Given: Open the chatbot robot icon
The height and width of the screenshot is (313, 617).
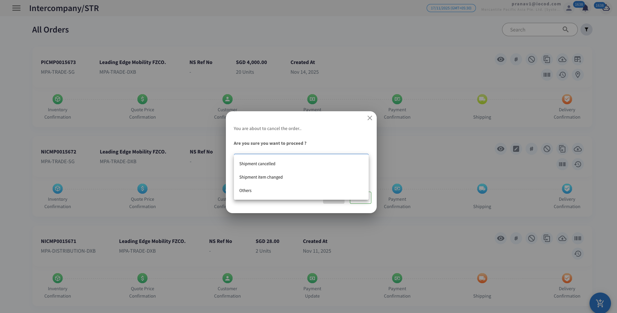Looking at the screenshot, I should (606, 7).
